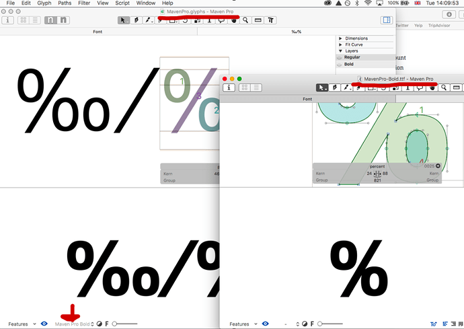Open the Features popup in back window
This screenshot has height=329, width=464.
pyautogui.click(x=20, y=324)
